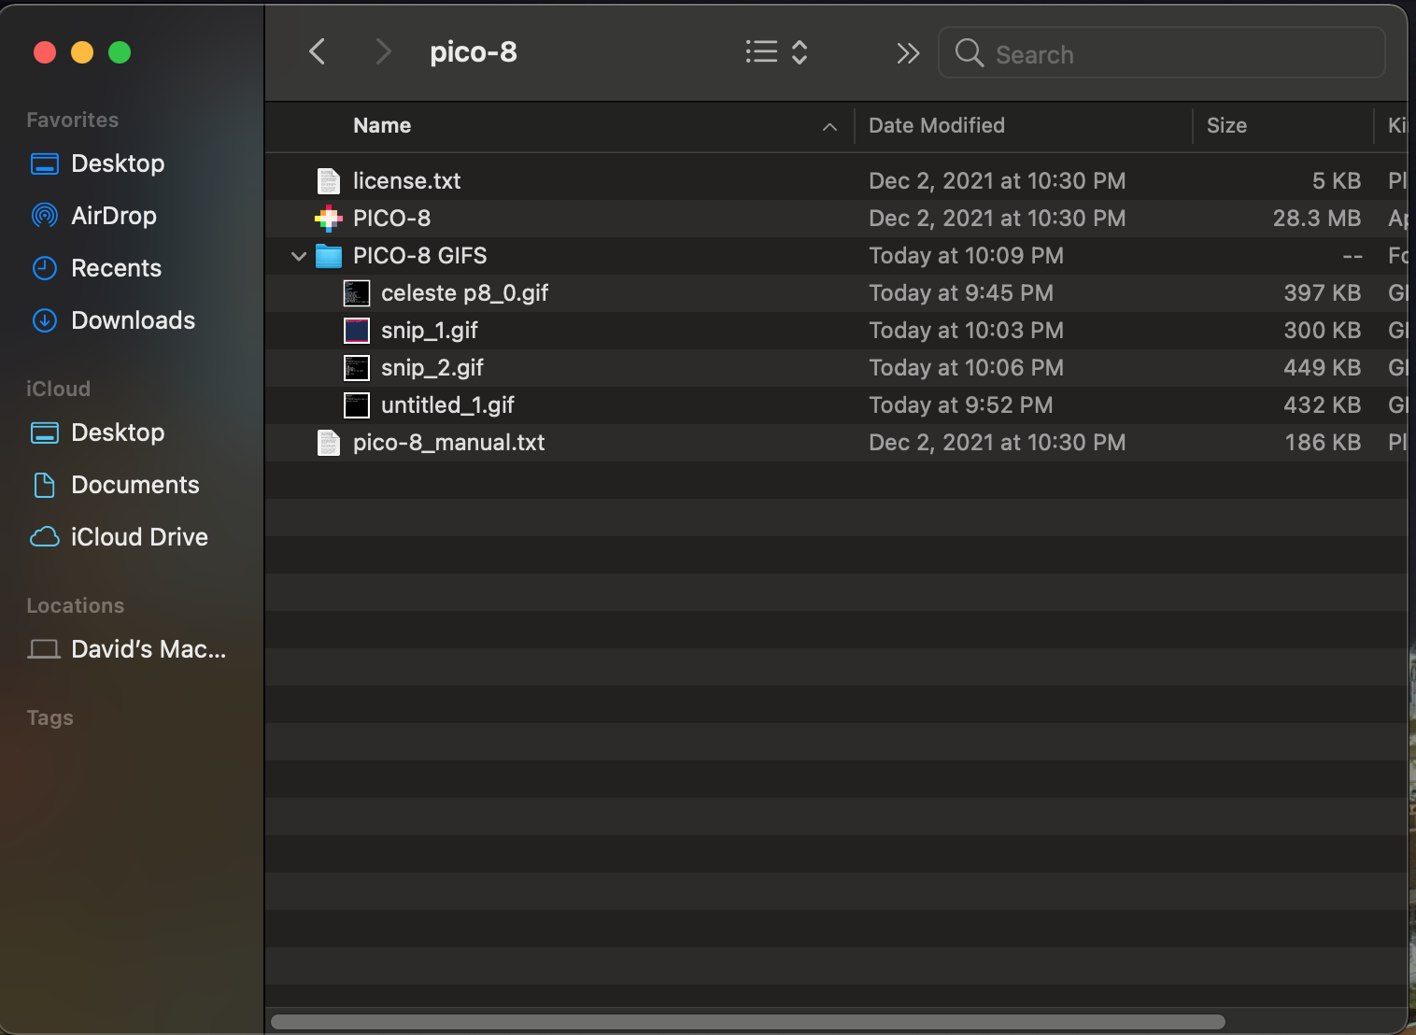The width and height of the screenshot is (1416, 1035).
Task: Click the Search field
Action: 1161,53
